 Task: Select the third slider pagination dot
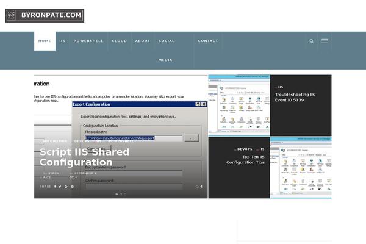125,194
